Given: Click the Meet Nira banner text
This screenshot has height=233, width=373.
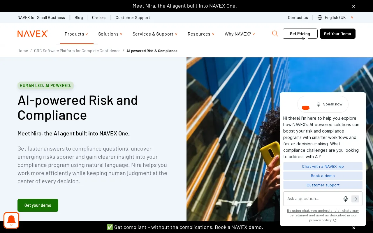Looking at the screenshot, I should pyautogui.click(x=185, y=6).
